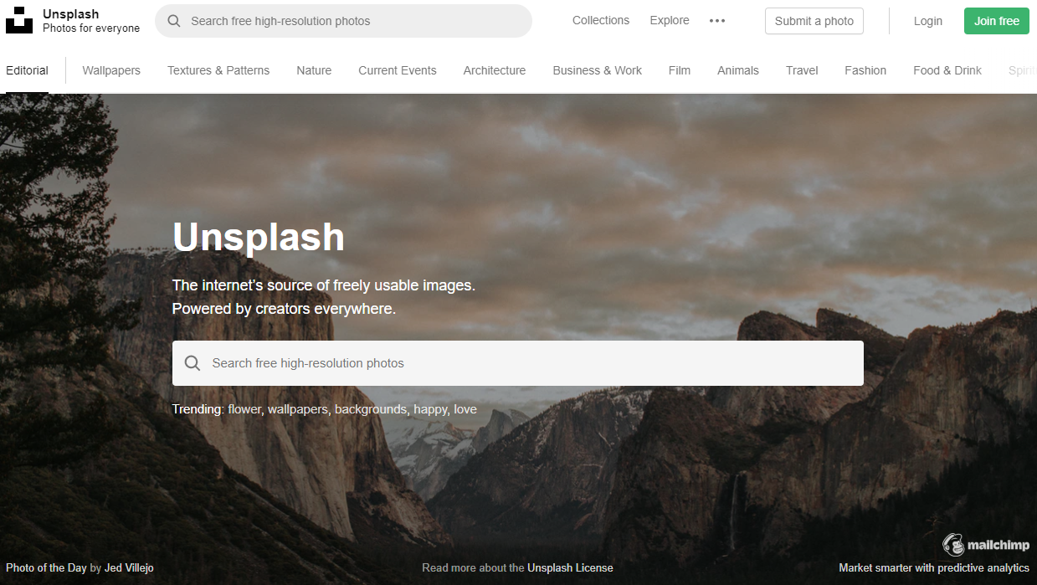The image size is (1037, 585).
Task: Open the Business & Work category
Action: click(x=598, y=70)
